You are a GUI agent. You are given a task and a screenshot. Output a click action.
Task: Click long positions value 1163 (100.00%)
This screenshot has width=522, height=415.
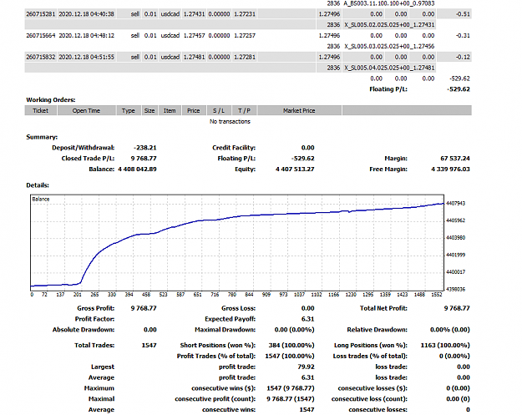(445, 346)
